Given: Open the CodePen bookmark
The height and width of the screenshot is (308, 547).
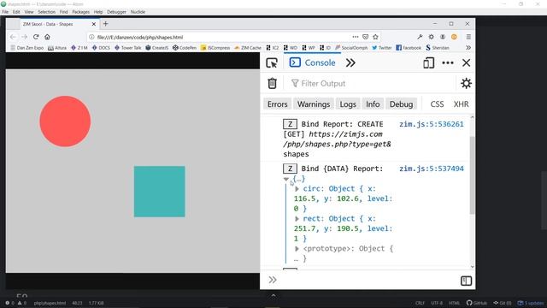Looking at the screenshot, I should click(x=185, y=48).
